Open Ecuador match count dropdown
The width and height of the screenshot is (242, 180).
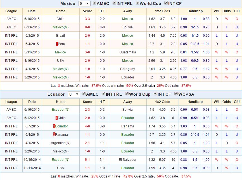click(74, 94)
